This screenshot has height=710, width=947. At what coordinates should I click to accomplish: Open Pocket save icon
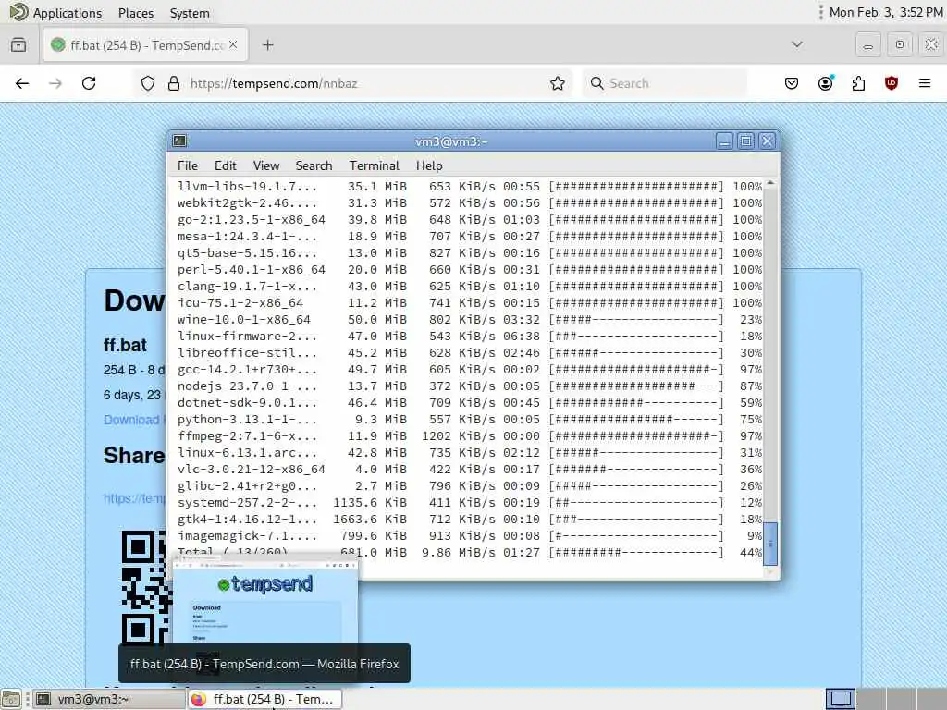coord(792,83)
